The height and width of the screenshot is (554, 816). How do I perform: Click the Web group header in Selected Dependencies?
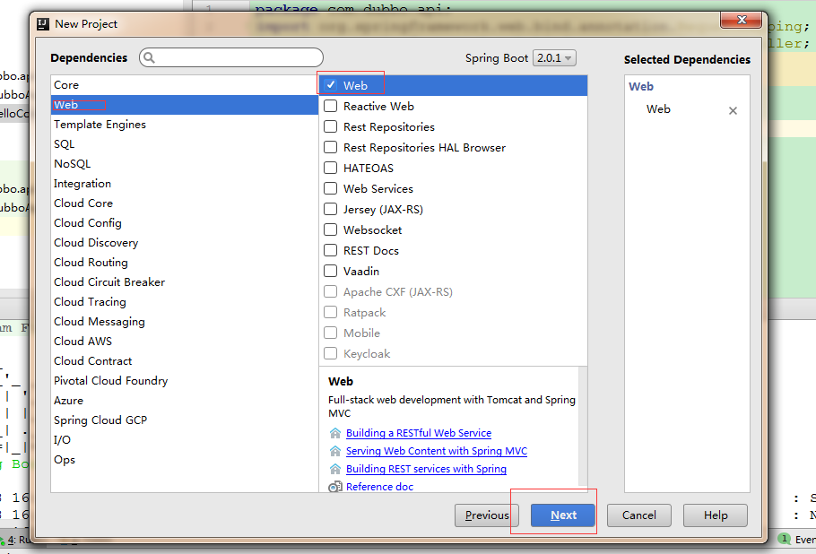[640, 86]
